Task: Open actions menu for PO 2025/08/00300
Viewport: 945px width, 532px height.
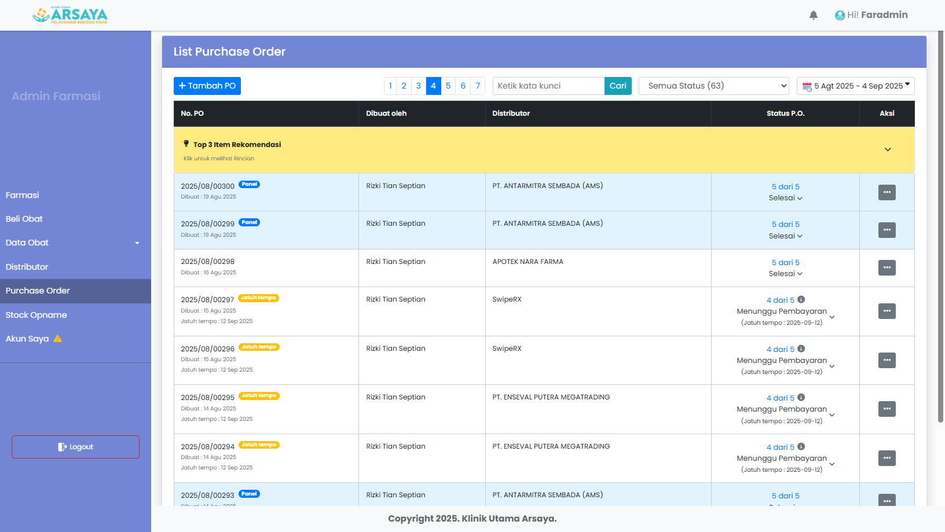Action: click(x=887, y=192)
